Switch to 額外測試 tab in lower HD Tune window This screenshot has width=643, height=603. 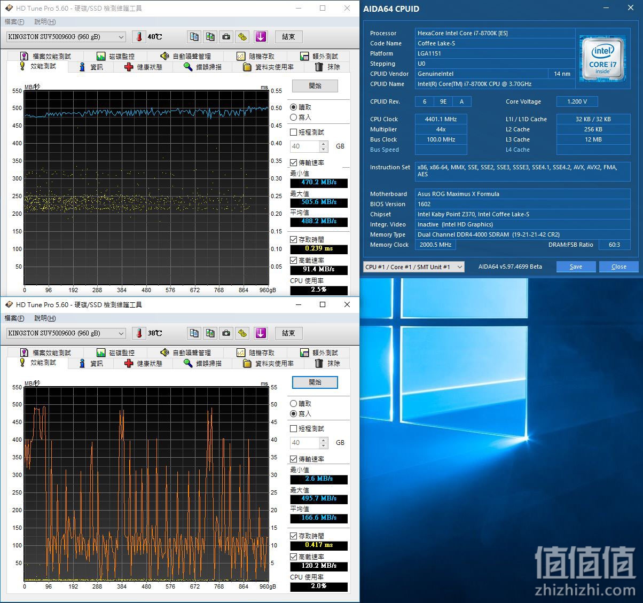[319, 353]
